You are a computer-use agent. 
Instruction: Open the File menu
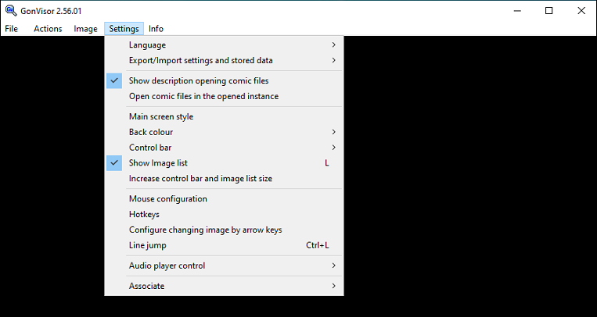pyautogui.click(x=12, y=29)
